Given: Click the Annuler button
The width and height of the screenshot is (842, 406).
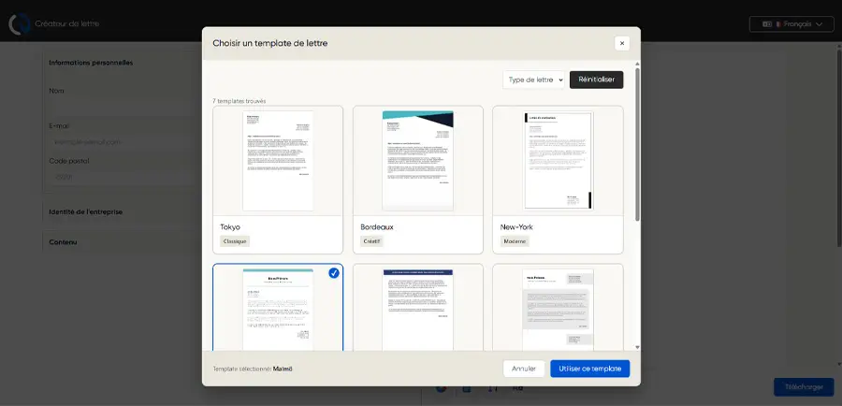Looking at the screenshot, I should [524, 369].
